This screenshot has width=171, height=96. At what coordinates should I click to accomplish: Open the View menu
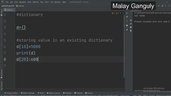16,2
